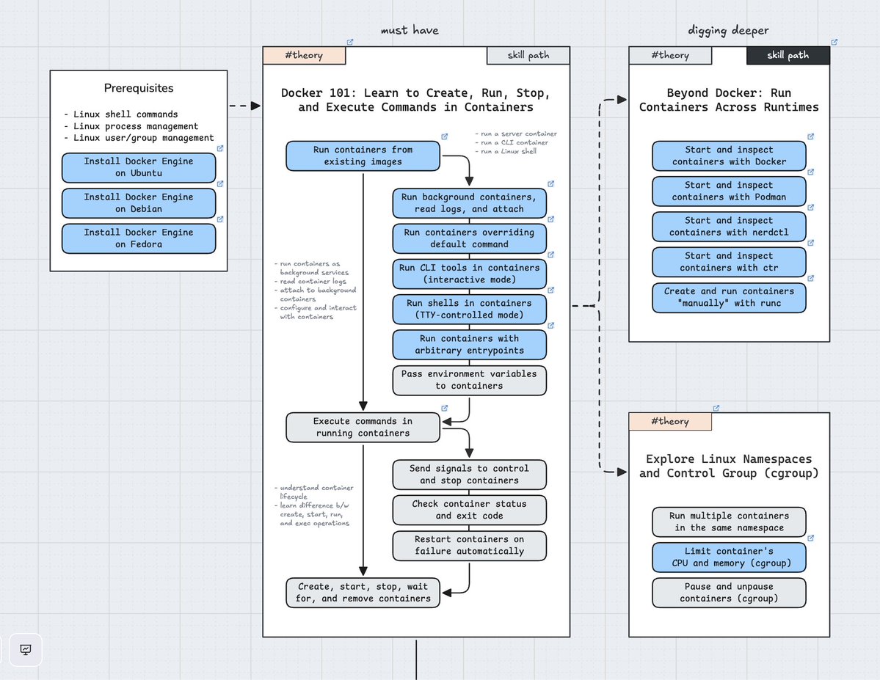Open Run containers from existing images
The width and height of the screenshot is (880, 680).
pyautogui.click(x=363, y=156)
